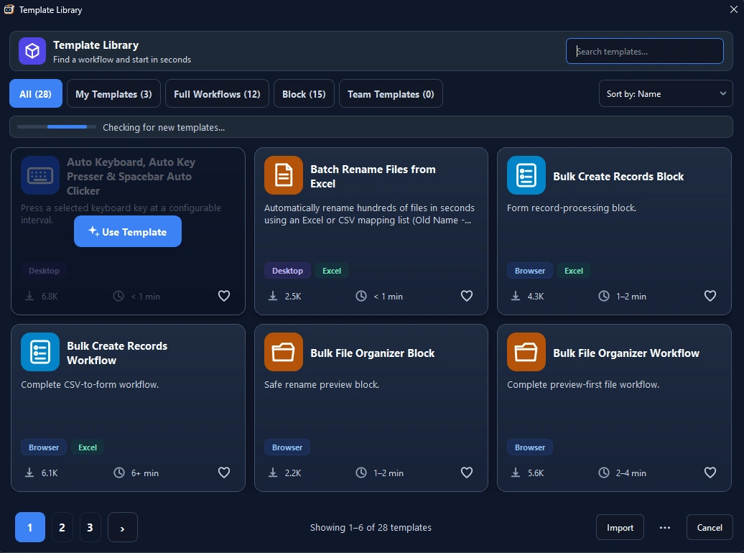Open the Sort by: Name dropdown
Image resolution: width=744 pixels, height=553 pixels.
coord(666,93)
